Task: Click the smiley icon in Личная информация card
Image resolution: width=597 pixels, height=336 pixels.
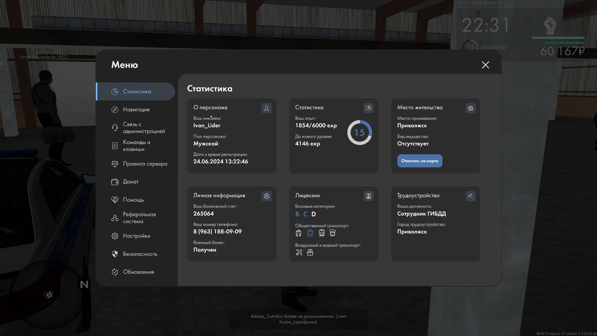Action: 267,196
